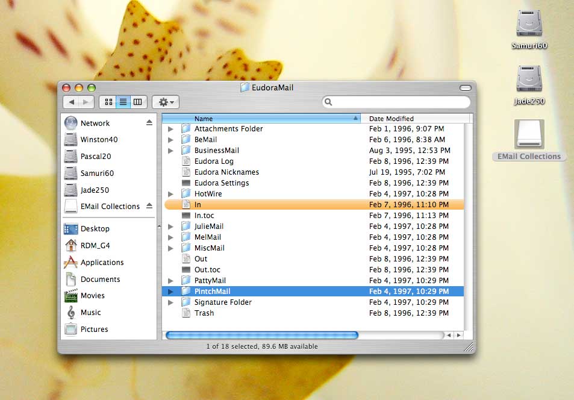The height and width of the screenshot is (400, 574).
Task: Select the BusinessMail folder name
Action: 217,151
